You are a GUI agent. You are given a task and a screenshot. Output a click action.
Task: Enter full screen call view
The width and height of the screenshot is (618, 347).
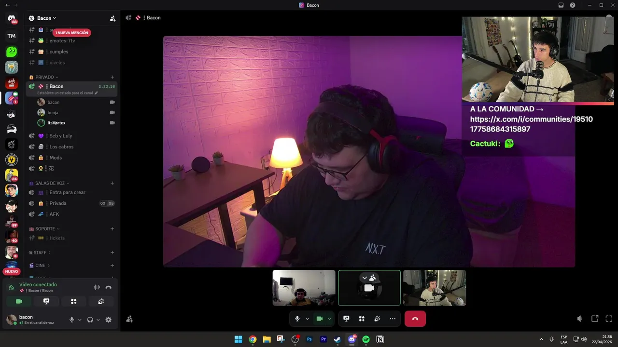pos(609,319)
